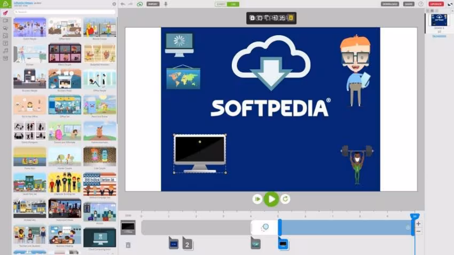Open the text sidebar panel
Image resolution: width=454 pixels, height=255 pixels.
[5, 43]
